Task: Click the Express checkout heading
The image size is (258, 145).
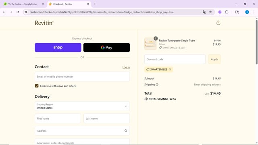Action: (82, 39)
